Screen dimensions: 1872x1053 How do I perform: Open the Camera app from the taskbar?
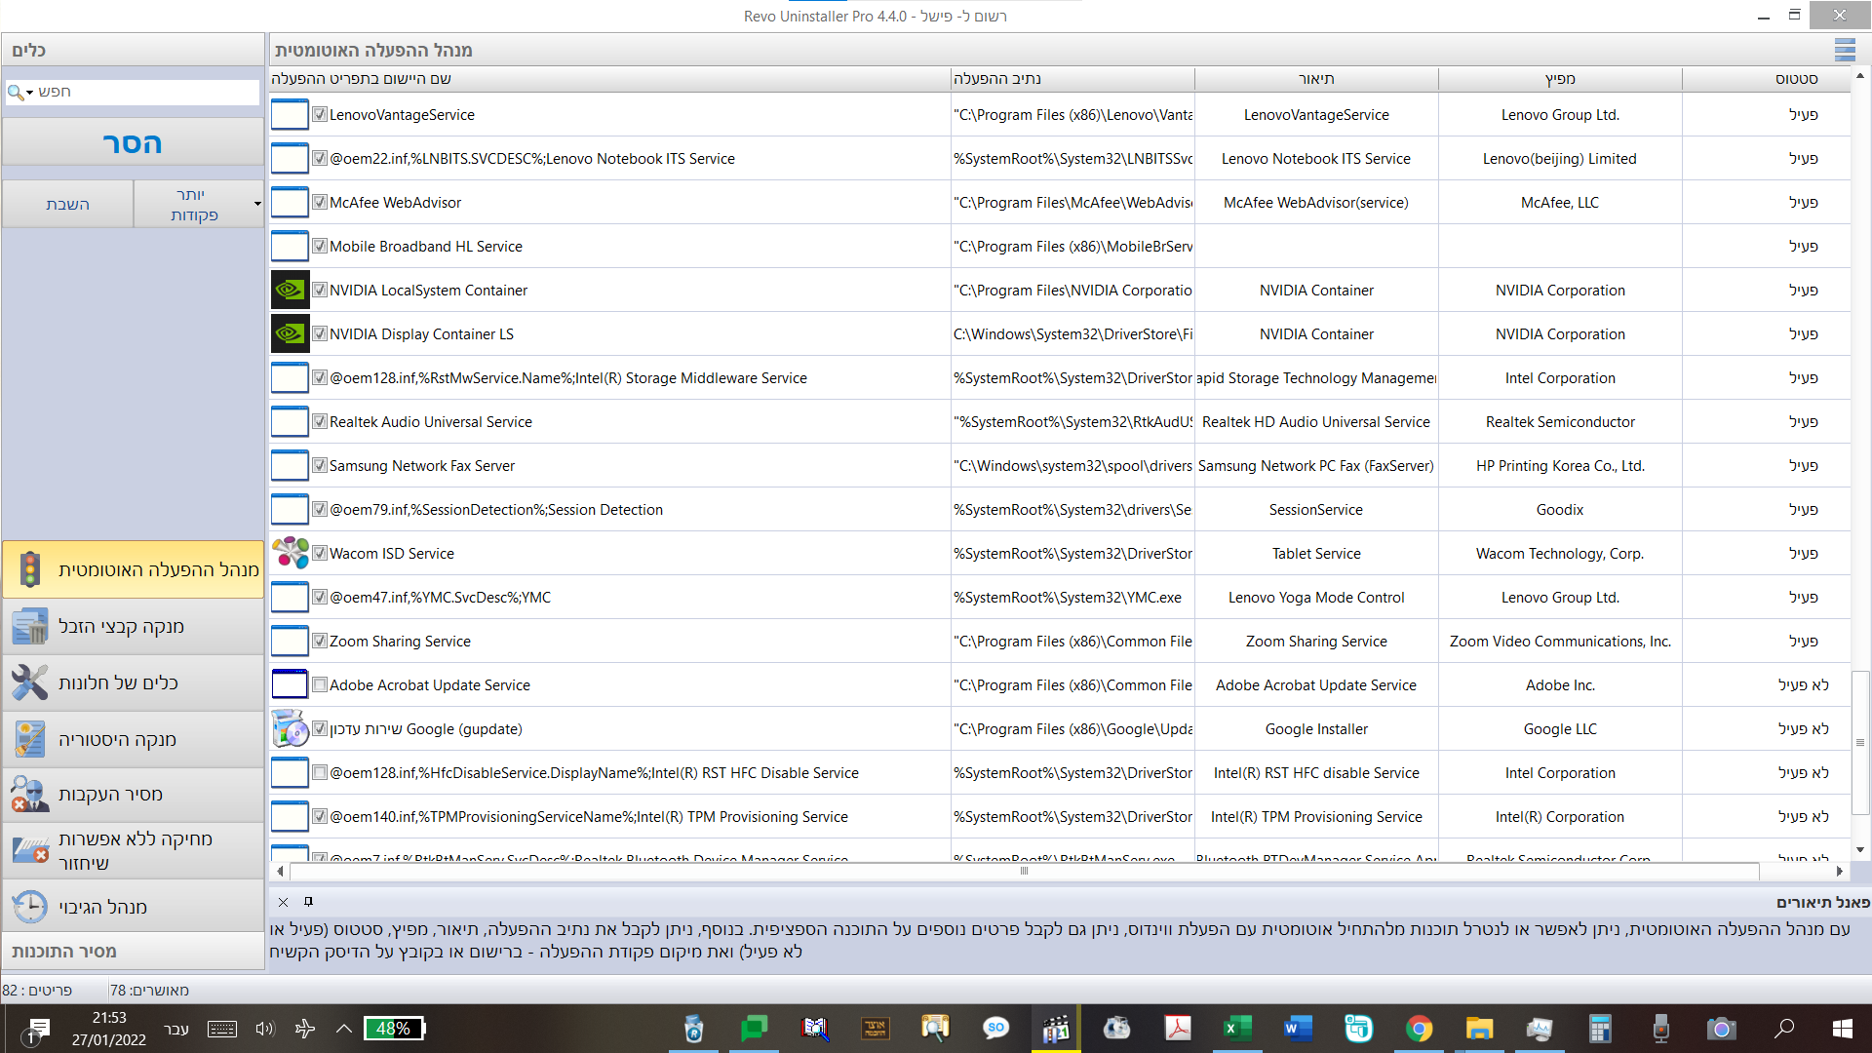coord(1721,1029)
